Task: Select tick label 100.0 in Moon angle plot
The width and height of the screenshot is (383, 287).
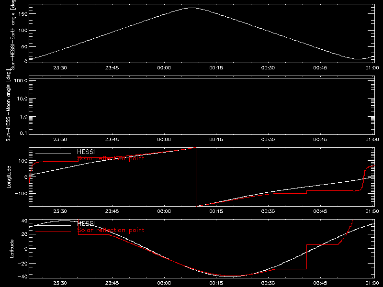Action: click(21, 80)
